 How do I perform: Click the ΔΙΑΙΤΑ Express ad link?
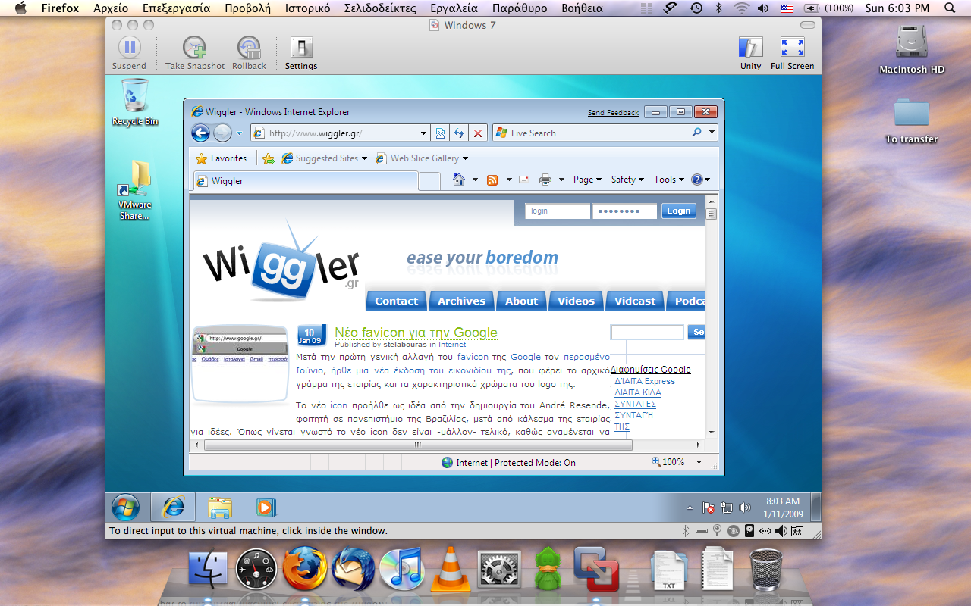pos(645,382)
